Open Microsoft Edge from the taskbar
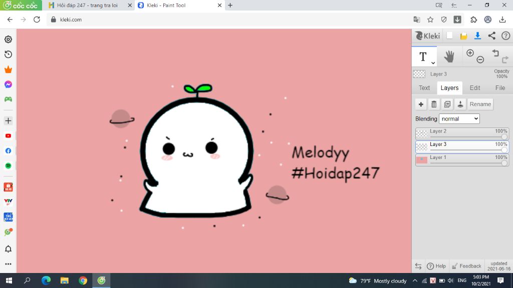 46,280
